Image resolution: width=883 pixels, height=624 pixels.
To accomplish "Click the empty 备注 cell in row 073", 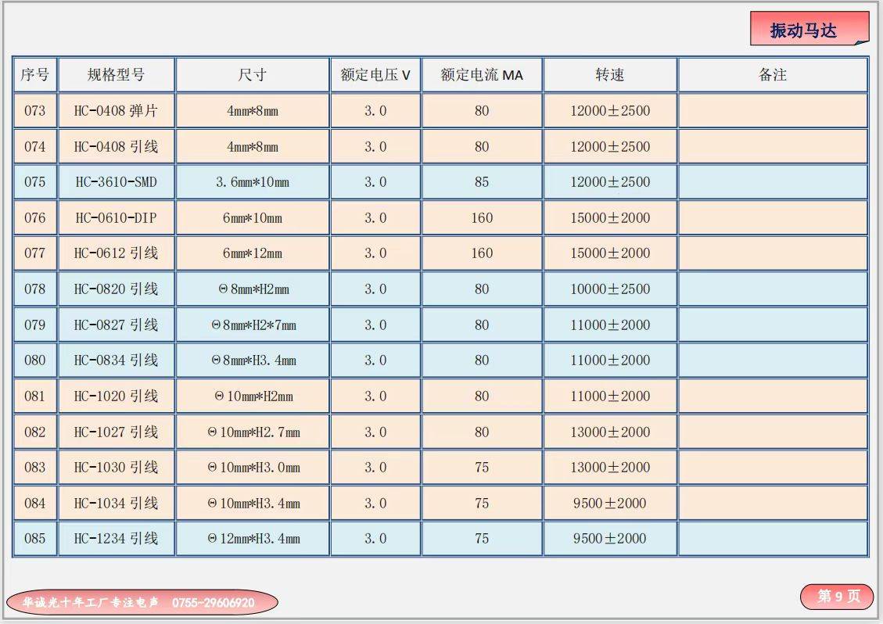I will point(772,111).
